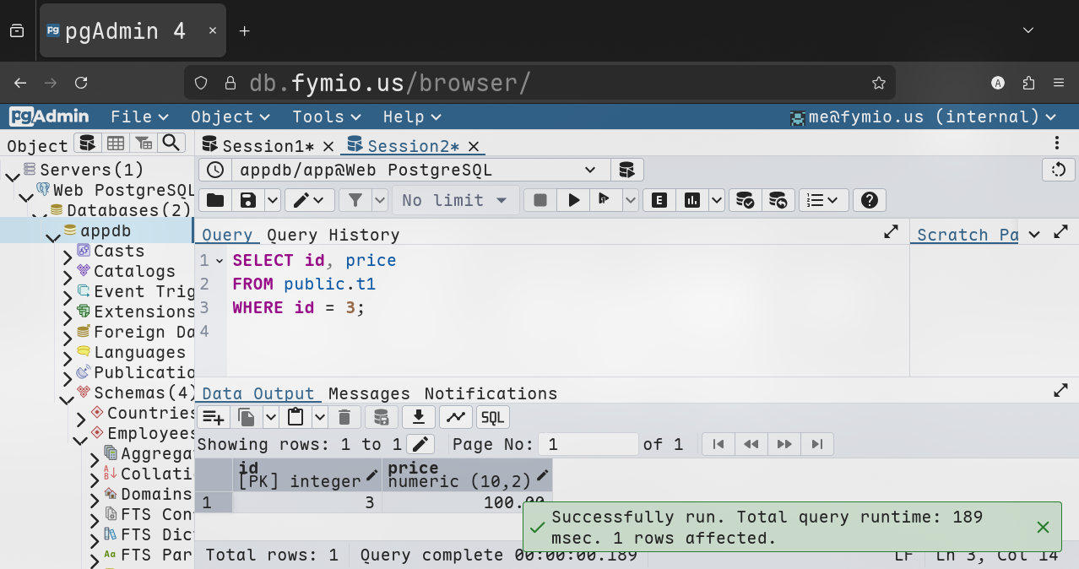The image size is (1079, 569).
Task: Open Search Objects magnifier in Object panel
Action: (x=171, y=144)
